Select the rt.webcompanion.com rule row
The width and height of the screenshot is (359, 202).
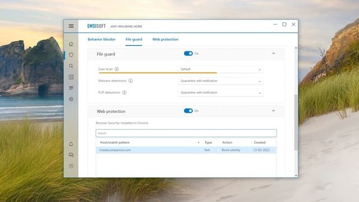click(x=186, y=150)
